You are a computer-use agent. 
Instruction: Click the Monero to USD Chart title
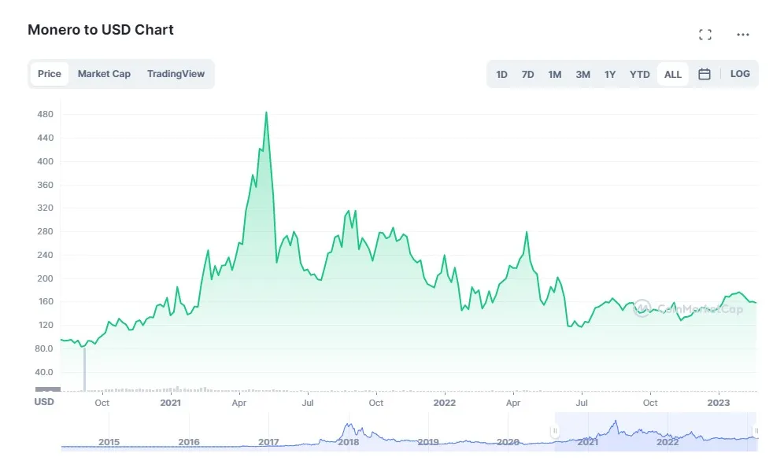[101, 30]
